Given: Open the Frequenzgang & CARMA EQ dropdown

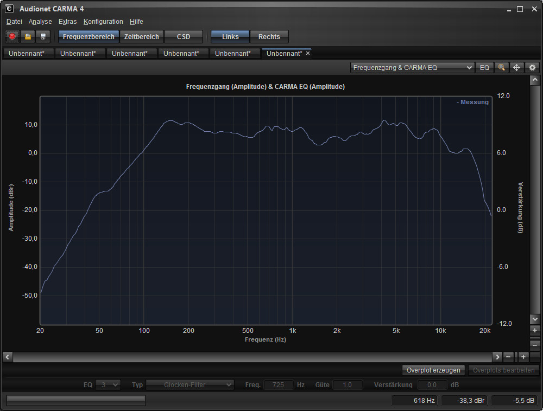Looking at the screenshot, I should [x=412, y=68].
